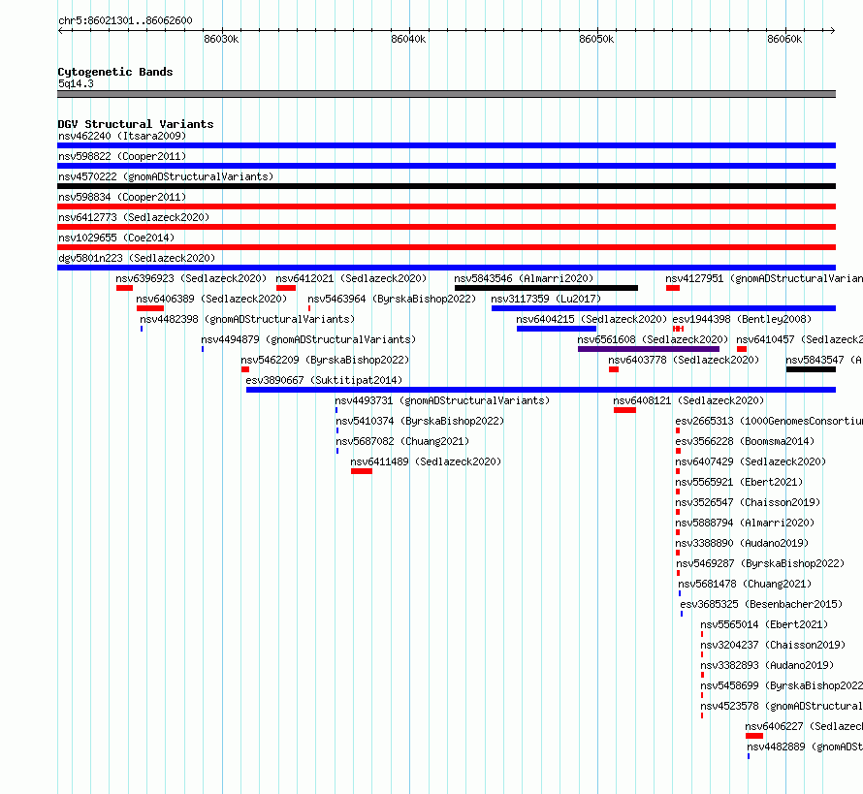Viewport: 863px width, 794px height.
Task: Select esv3566228 (Boomsma2014) label
Action: click(x=745, y=441)
